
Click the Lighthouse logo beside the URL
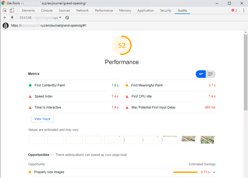tap(6, 26)
